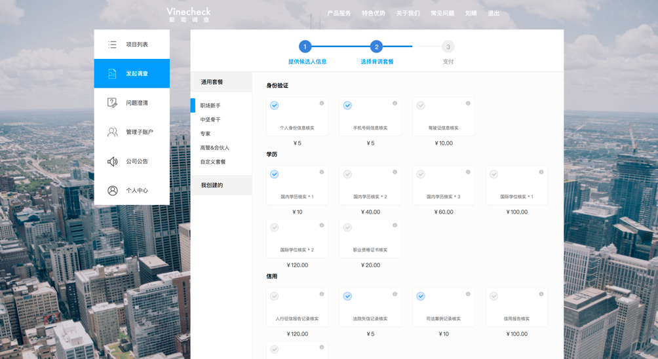Check the 驾驶证信息核实 checkbox
The width and height of the screenshot is (658, 359).
421,105
